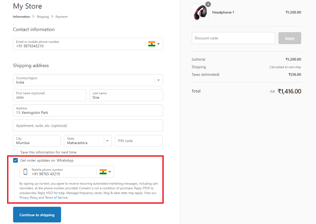The image size is (316, 224).
Task: Click the total amount ₹1,416.00
Action: point(289,92)
